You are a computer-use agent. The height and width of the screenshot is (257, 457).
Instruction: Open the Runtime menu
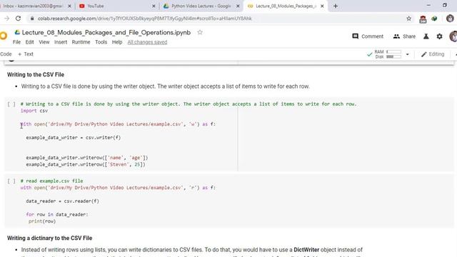(x=81, y=42)
